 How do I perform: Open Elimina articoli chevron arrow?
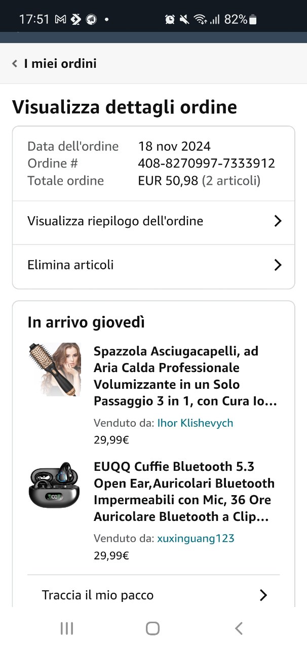[277, 265]
